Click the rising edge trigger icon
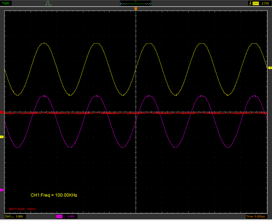Viewport: 272px width, 221px height. (250, 3)
